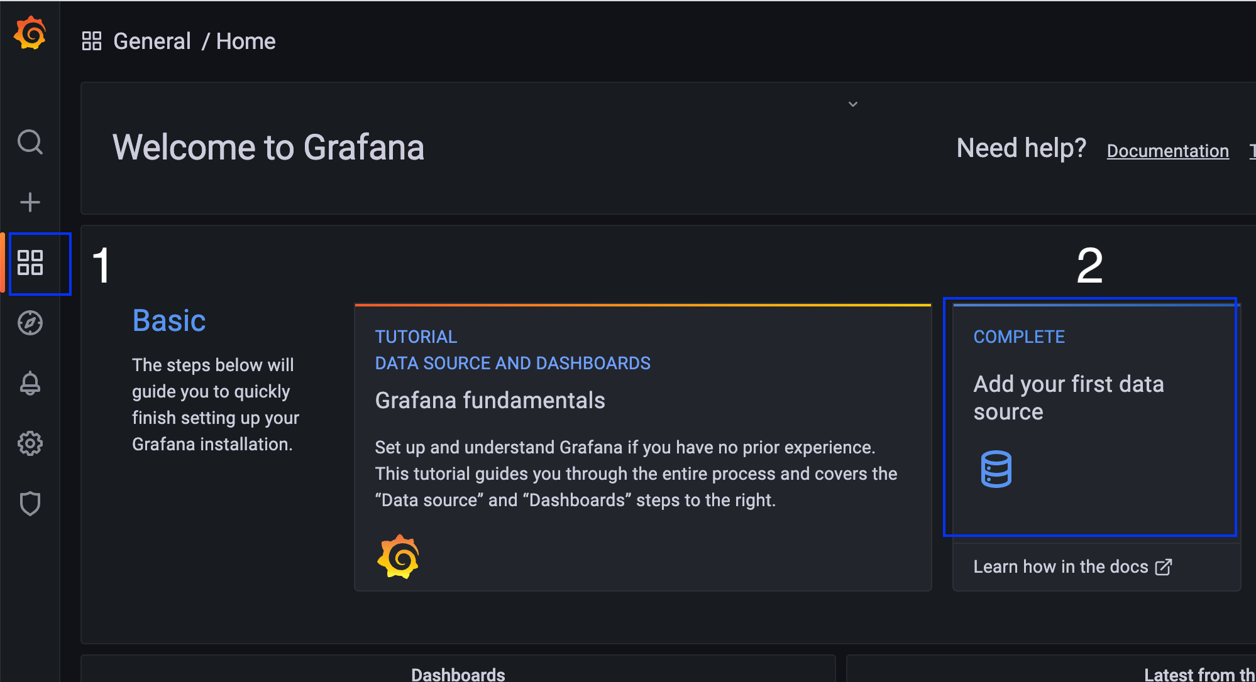This screenshot has width=1256, height=682.
Task: Open the Explore compass icon
Action: click(30, 323)
